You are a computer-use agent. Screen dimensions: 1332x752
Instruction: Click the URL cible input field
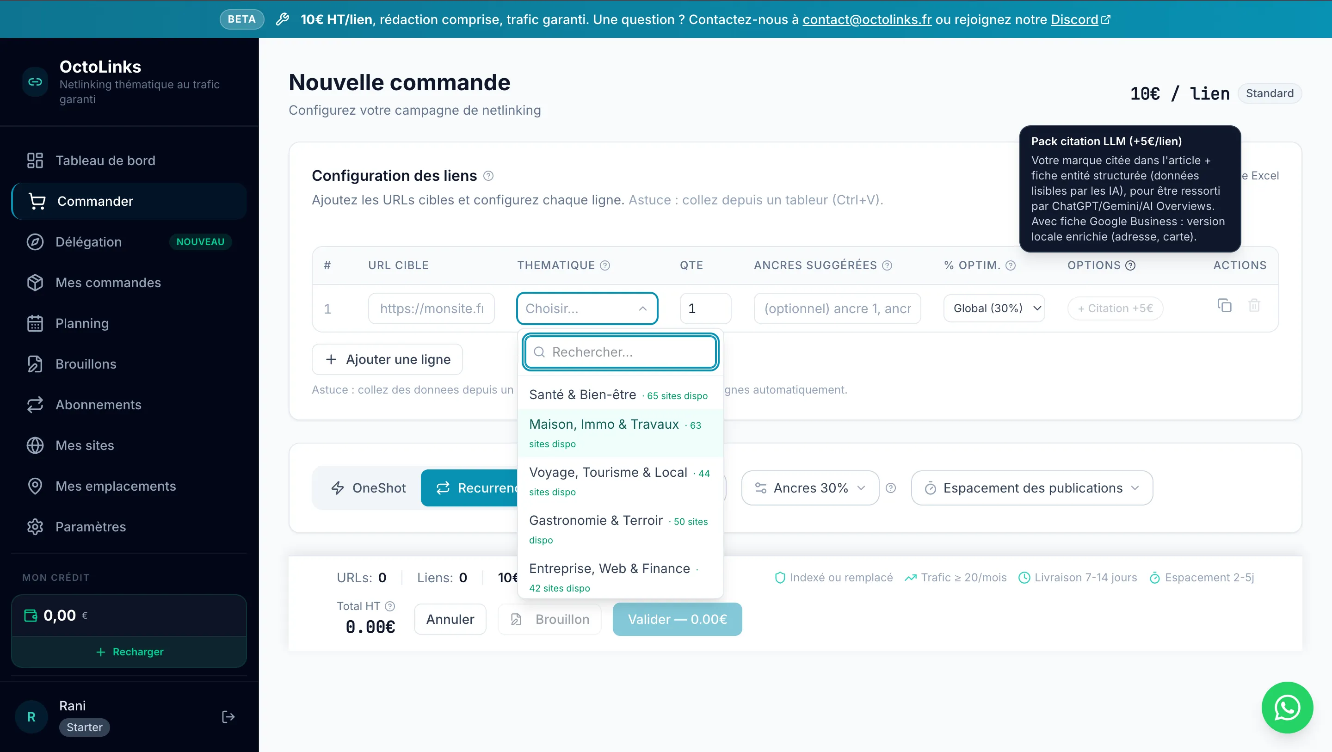(431, 309)
